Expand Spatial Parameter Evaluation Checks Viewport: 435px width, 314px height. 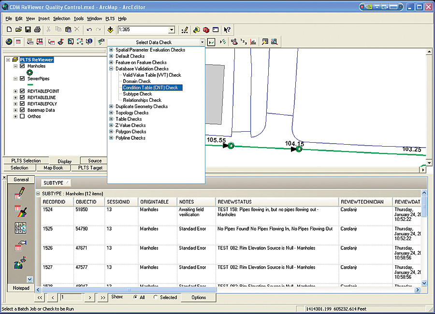tap(111, 50)
